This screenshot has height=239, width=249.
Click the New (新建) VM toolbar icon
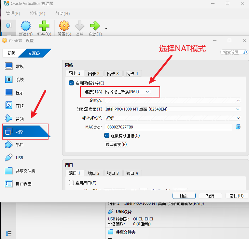point(26,26)
